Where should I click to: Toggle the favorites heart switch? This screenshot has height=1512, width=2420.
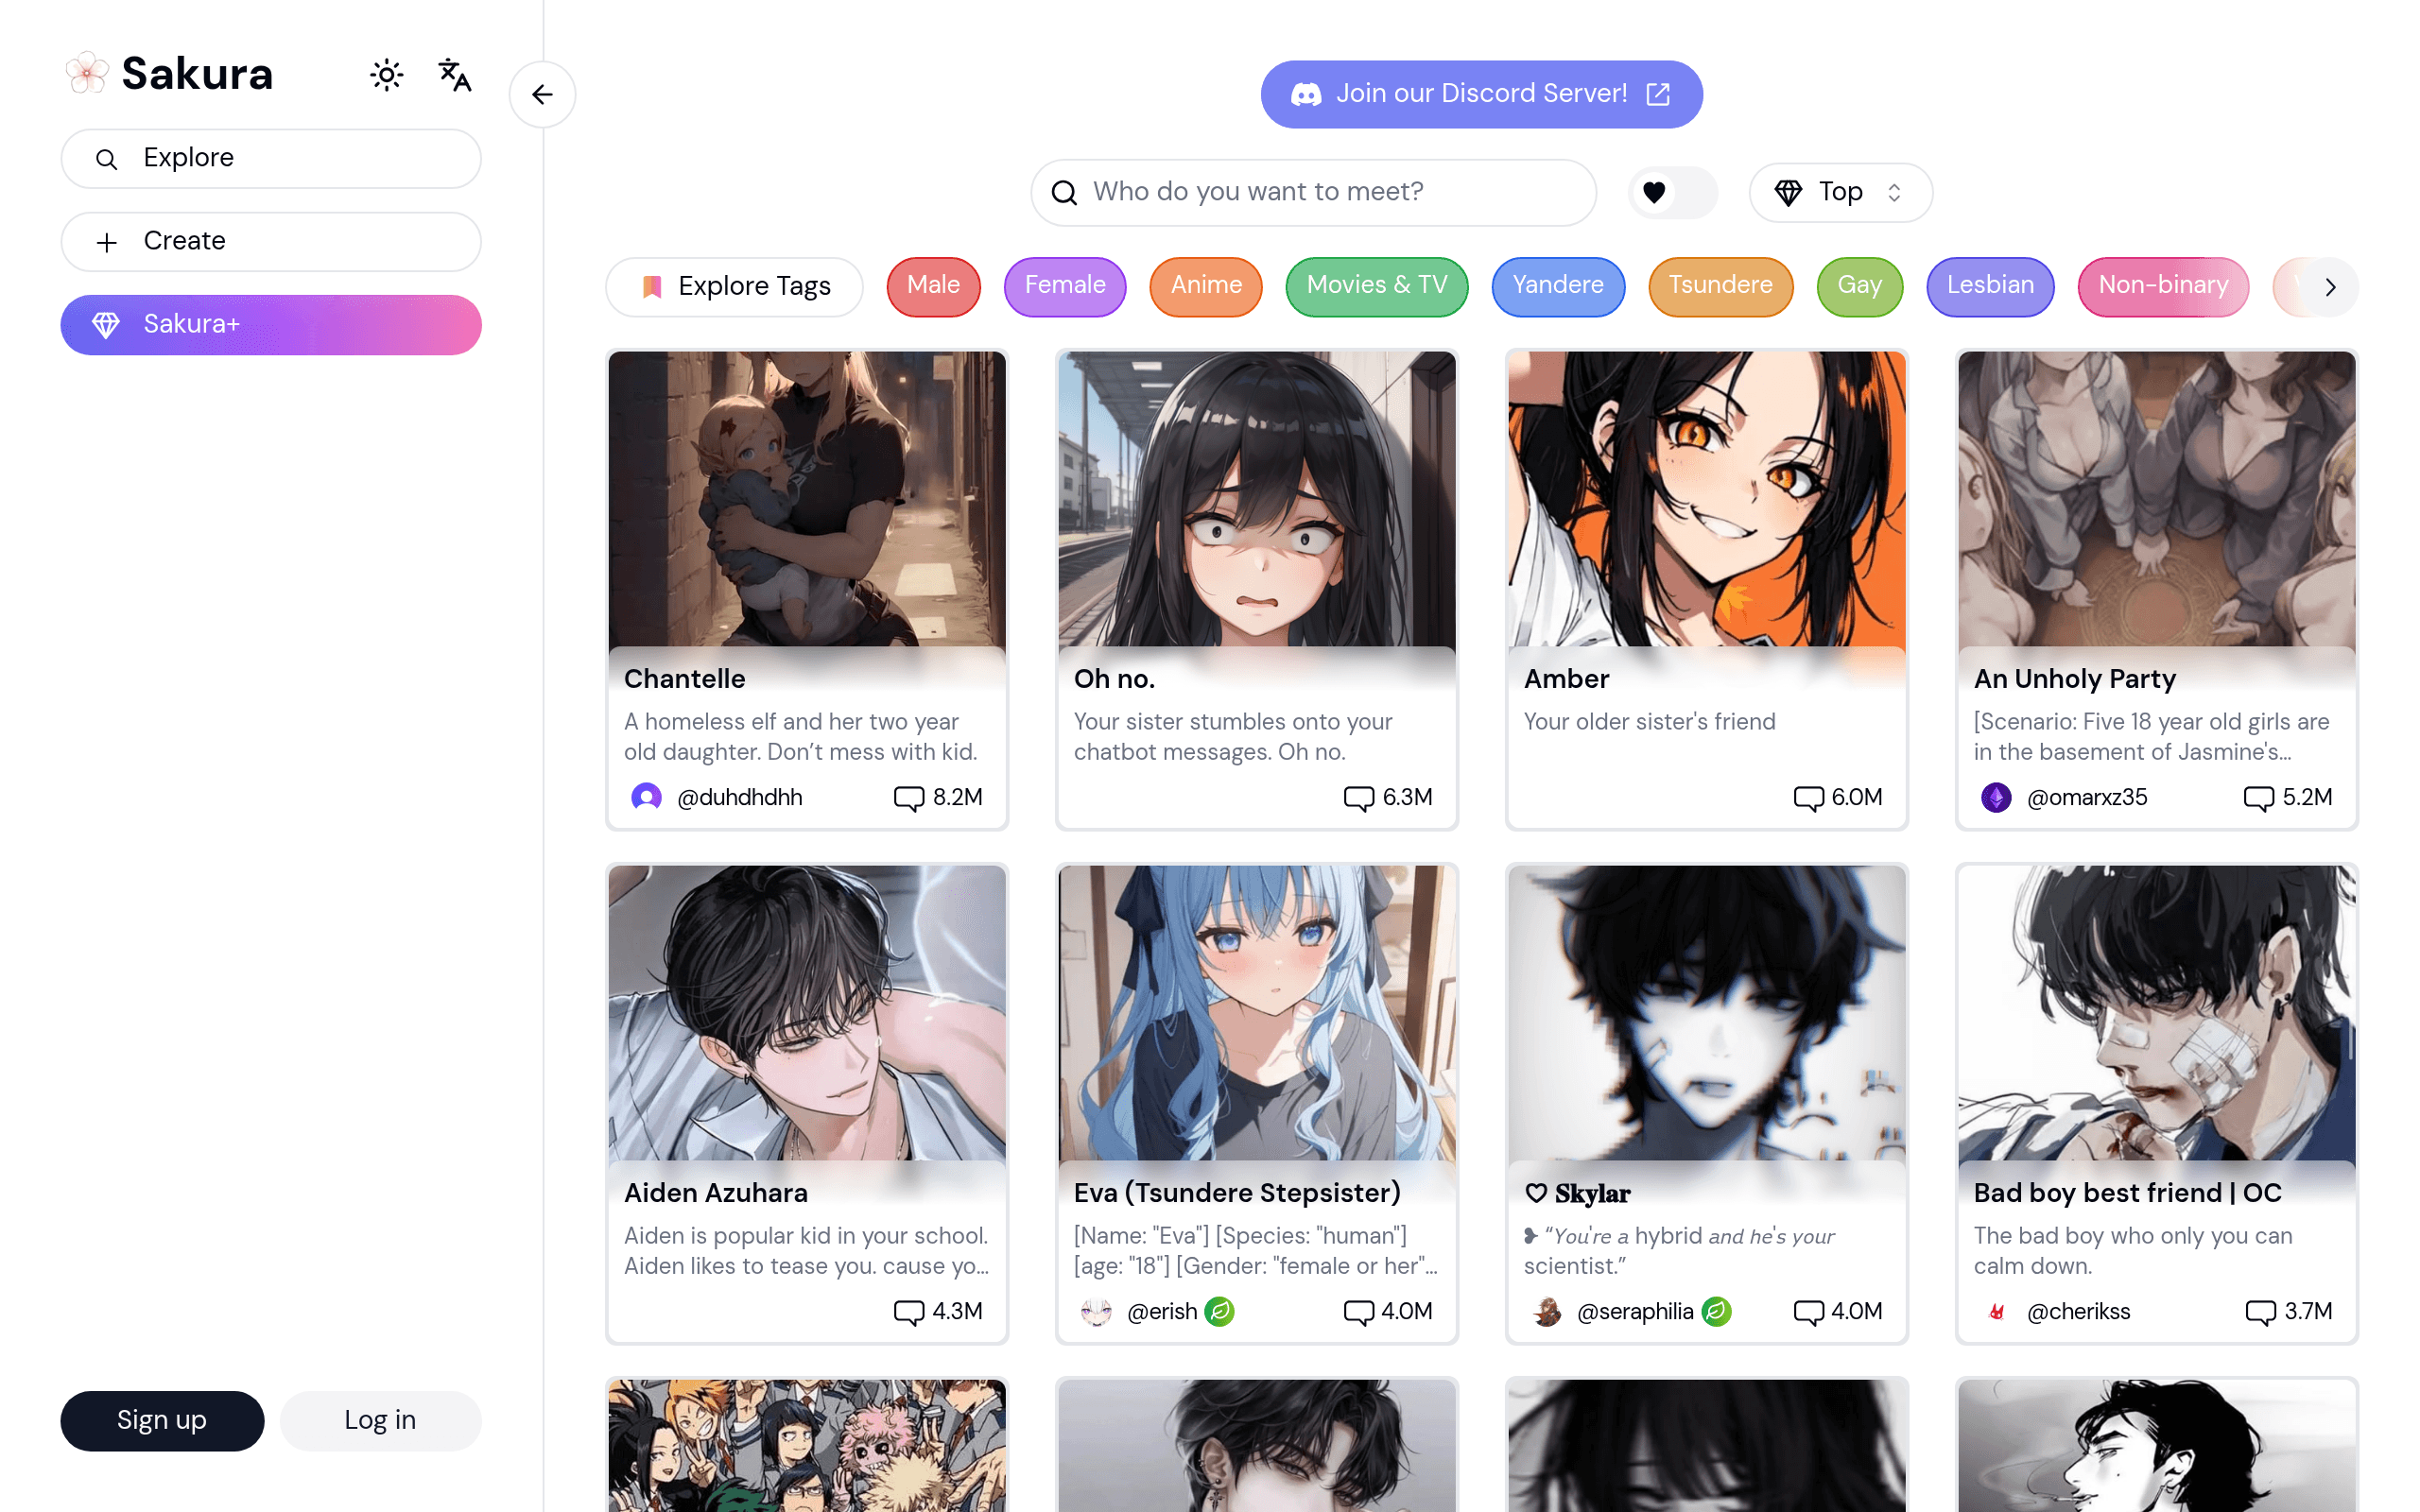click(x=1673, y=192)
